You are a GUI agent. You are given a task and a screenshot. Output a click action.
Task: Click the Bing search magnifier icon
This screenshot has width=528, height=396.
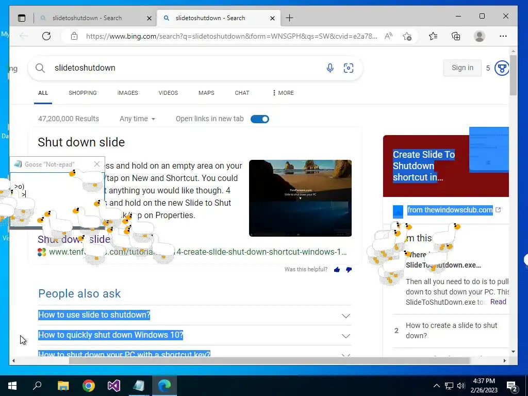coord(40,68)
